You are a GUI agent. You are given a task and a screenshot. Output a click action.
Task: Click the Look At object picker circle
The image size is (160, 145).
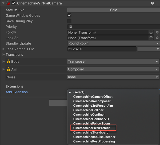[151, 38]
